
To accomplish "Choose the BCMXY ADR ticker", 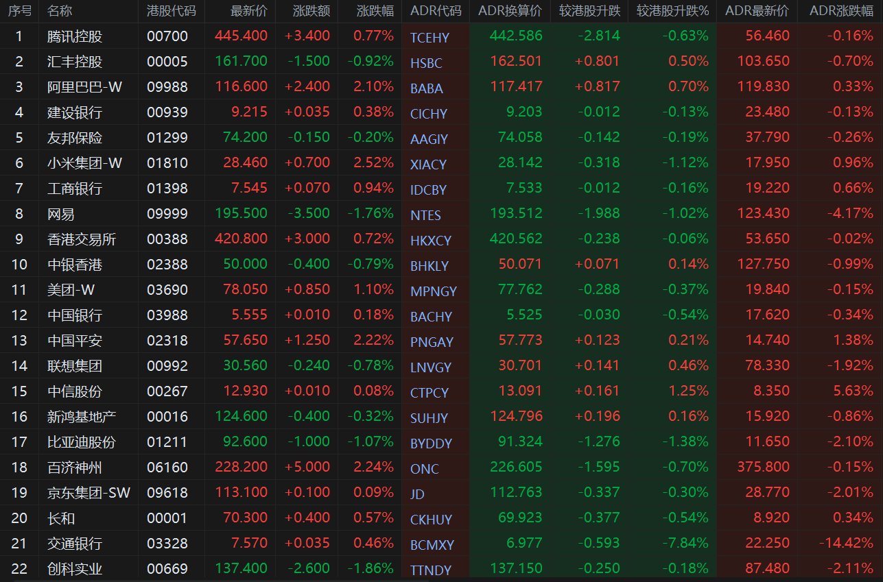I will click(x=432, y=545).
